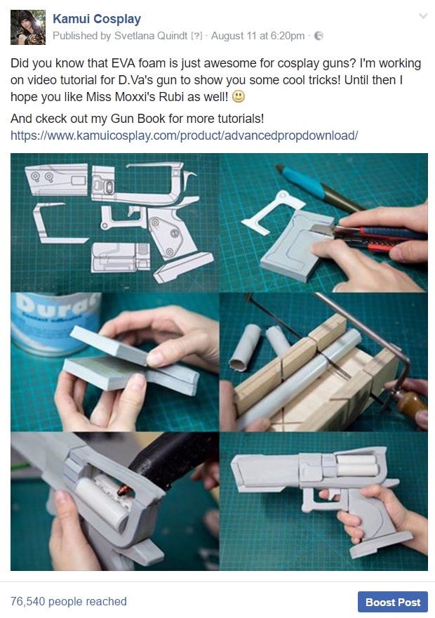This screenshot has width=435, height=618.
Task: Open the photo with the Dura glue can
Action: coord(114,362)
